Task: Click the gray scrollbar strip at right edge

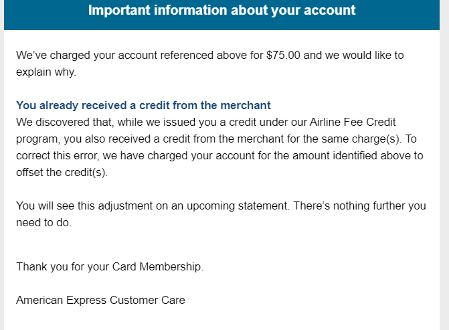Action: (445, 165)
